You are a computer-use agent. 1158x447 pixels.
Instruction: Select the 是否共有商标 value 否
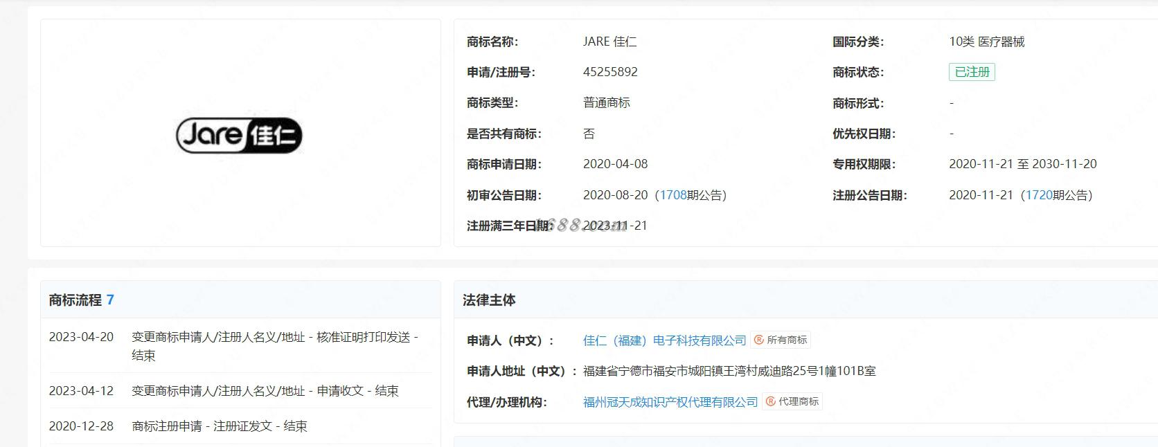coord(589,134)
